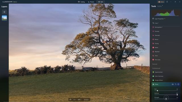182x102 pixels.
Task: Click the Color Harmony tool label
Action: point(159,76)
